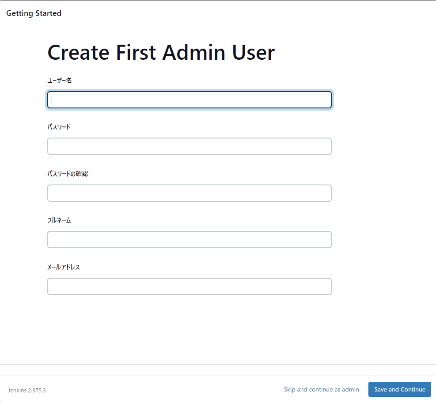Follow the Skip and continue as admin link
The width and height of the screenshot is (436, 403).
pos(321,389)
